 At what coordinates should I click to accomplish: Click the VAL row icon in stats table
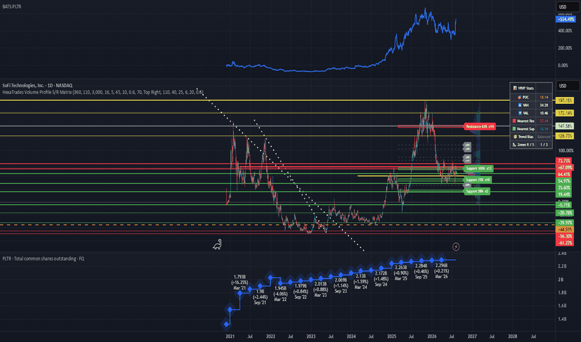[519, 113]
